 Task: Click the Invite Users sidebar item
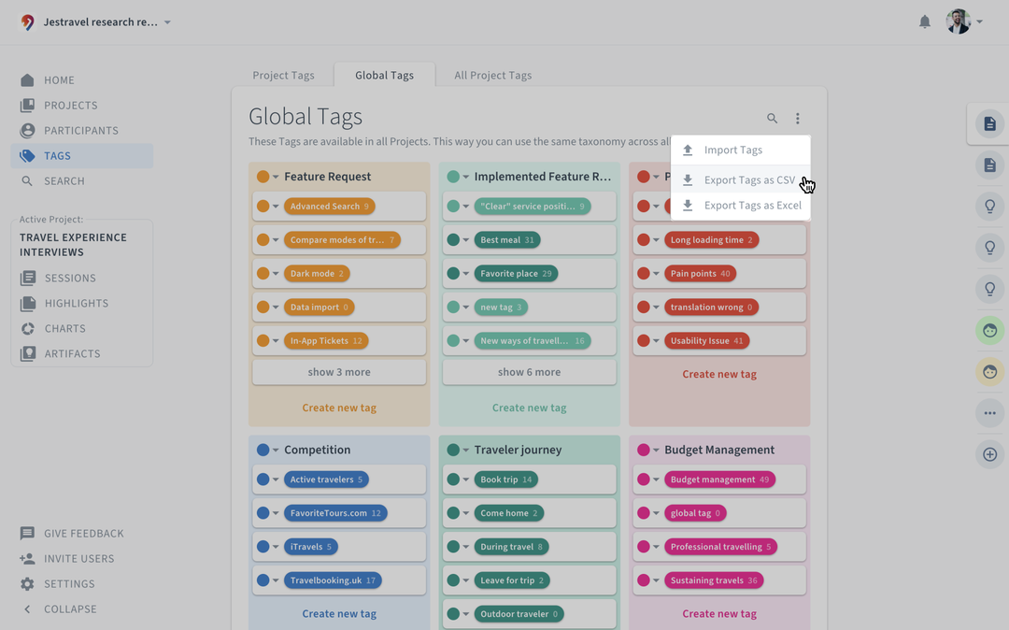click(78, 559)
